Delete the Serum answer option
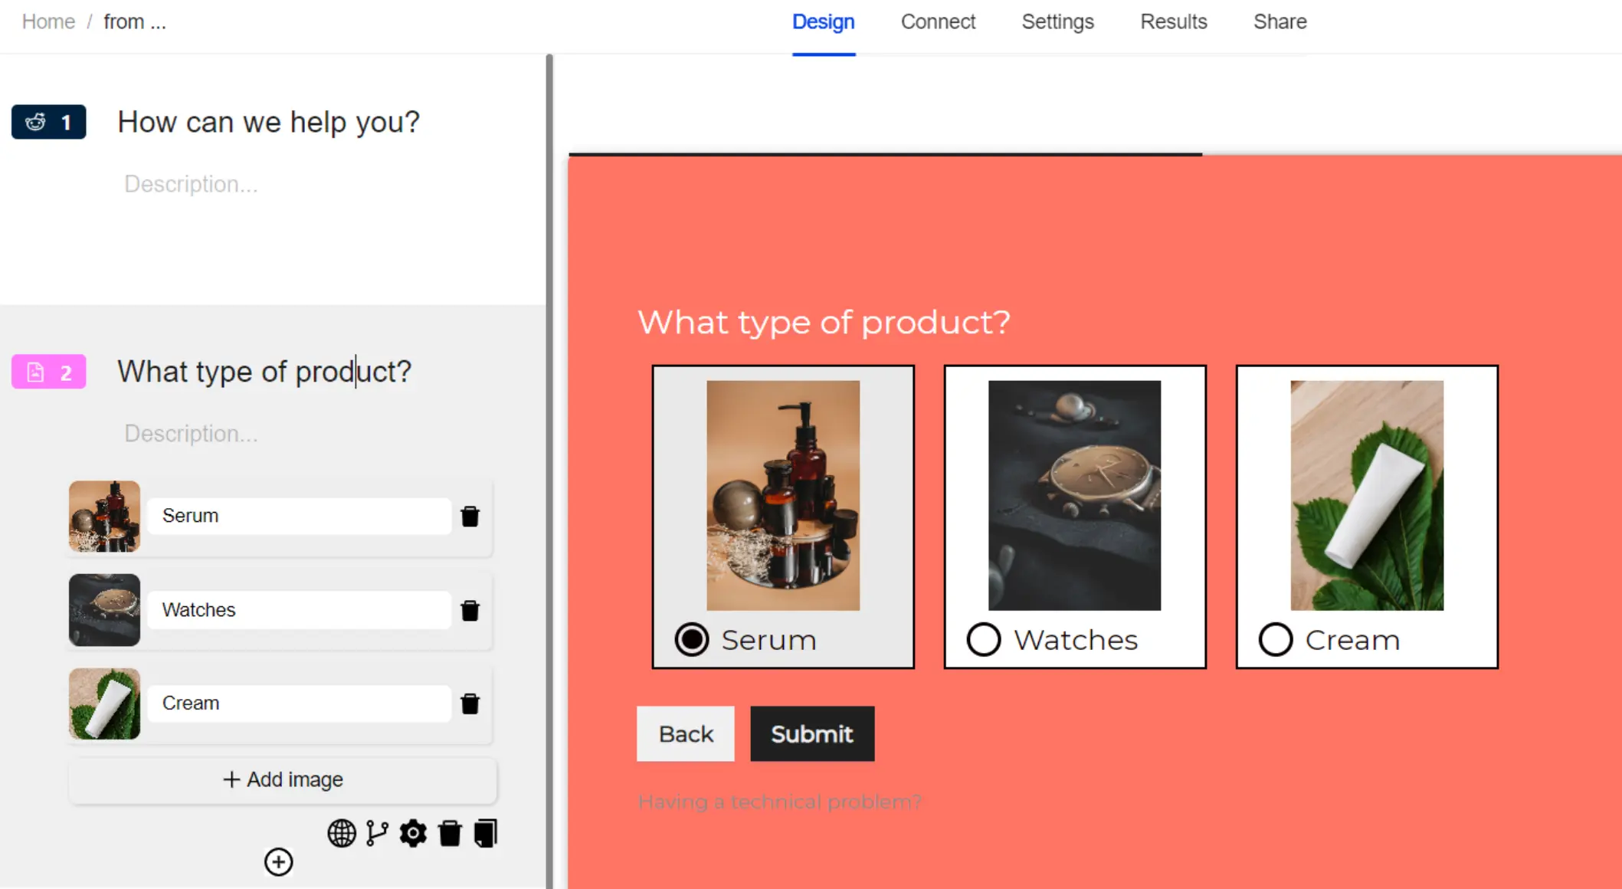The width and height of the screenshot is (1622, 889). 470,516
